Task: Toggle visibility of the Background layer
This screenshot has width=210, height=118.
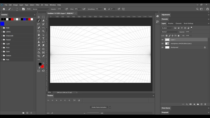Action: (162, 47)
